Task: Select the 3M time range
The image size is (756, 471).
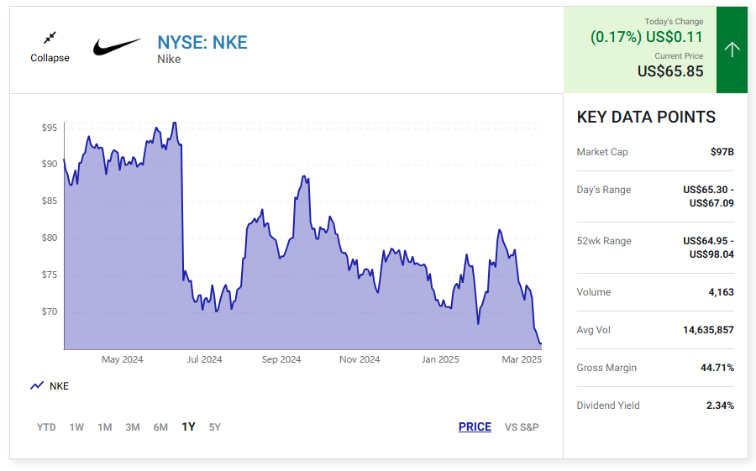Action: tap(133, 427)
